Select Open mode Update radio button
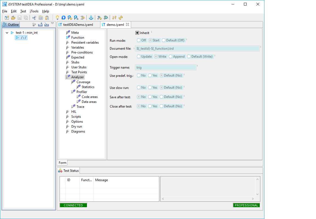 click(139, 57)
